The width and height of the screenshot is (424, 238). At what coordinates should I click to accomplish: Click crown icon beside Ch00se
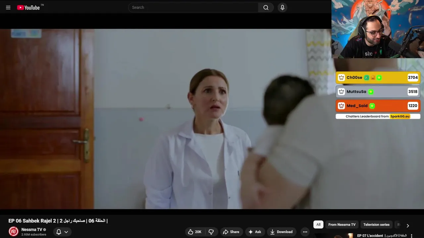(x=341, y=78)
